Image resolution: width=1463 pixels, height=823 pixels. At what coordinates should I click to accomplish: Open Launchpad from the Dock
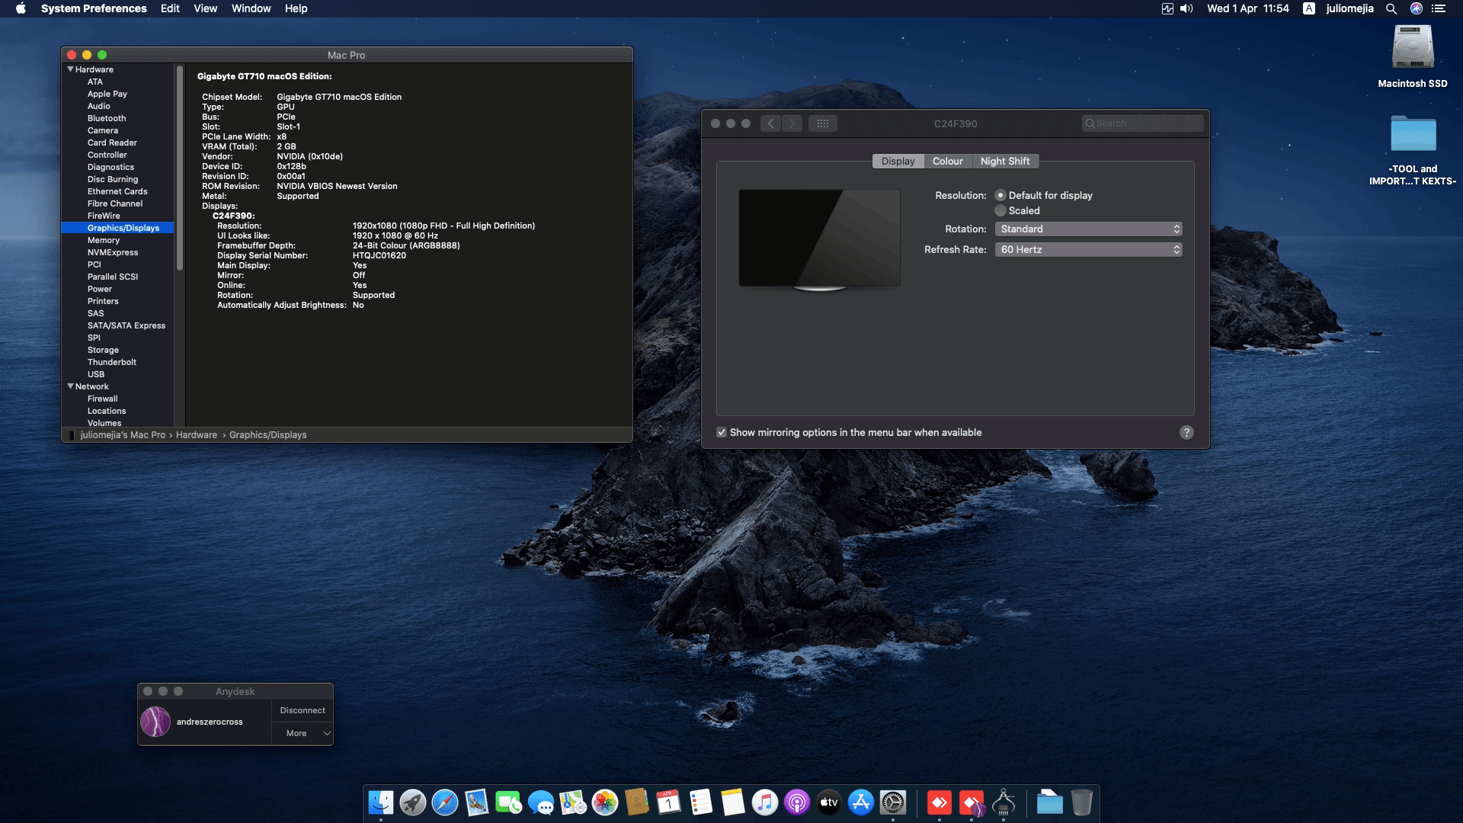pos(411,802)
